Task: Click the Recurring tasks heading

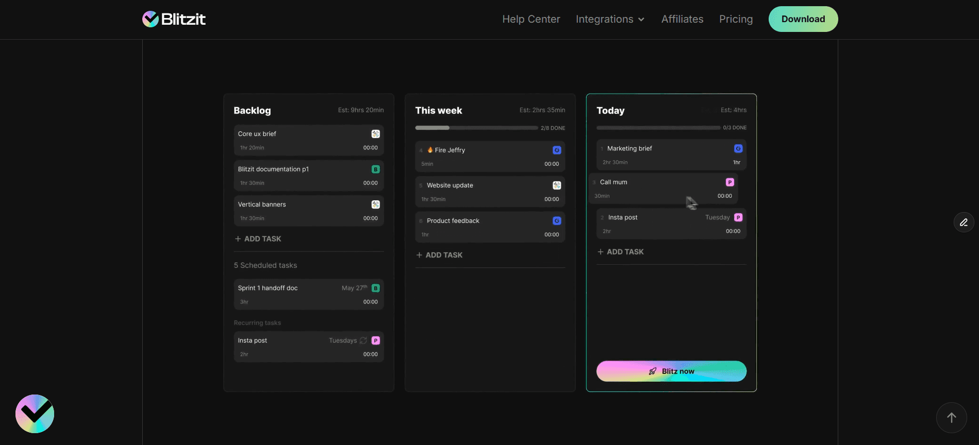Action: point(257,323)
